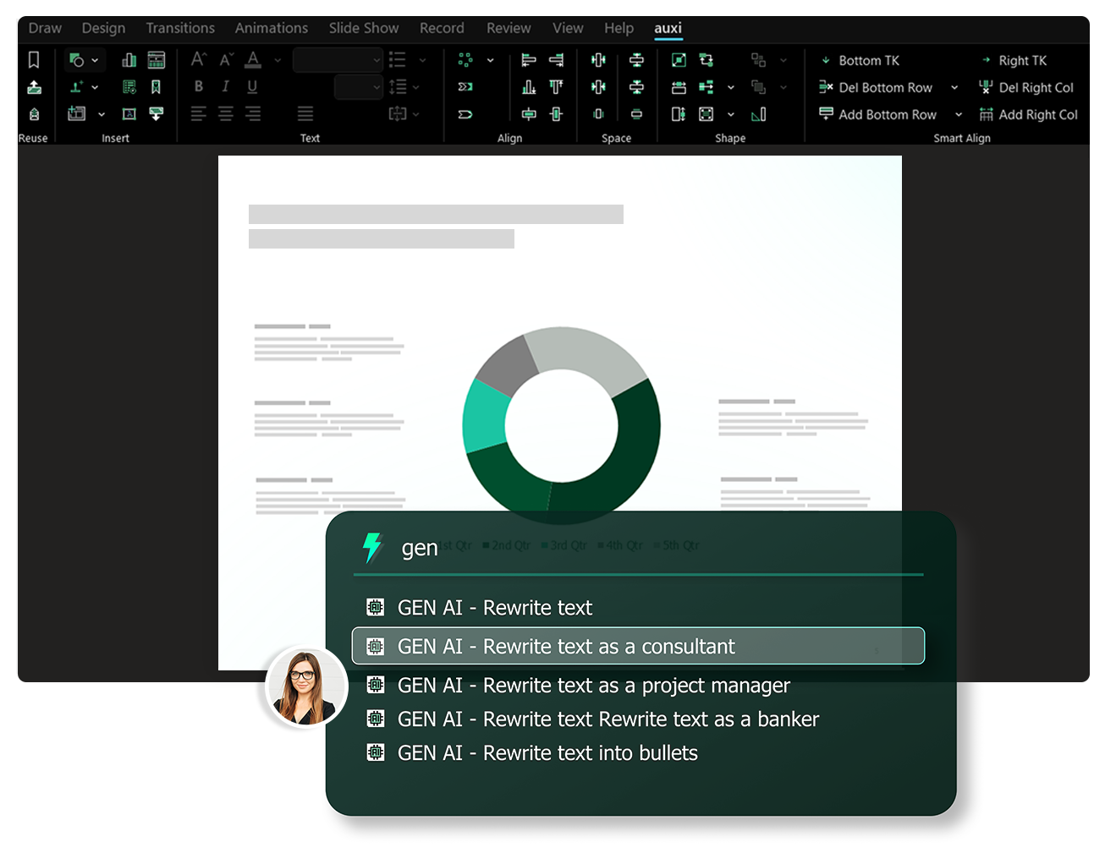Select GEN AI - Rewrite text as a consultant
Image resolution: width=1105 pixels, height=853 pixels.
pos(638,646)
